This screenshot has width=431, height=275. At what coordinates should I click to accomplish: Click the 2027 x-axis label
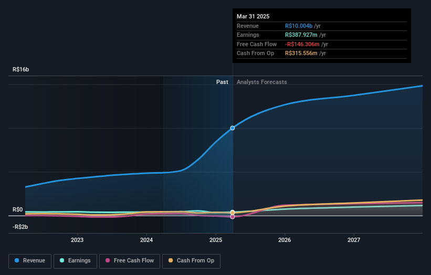[x=354, y=240]
